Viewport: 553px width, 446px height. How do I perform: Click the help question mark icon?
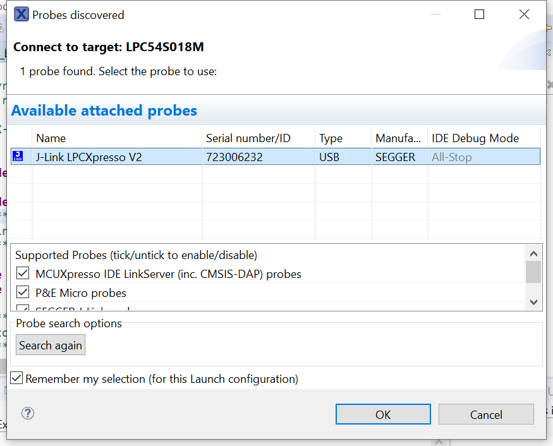click(x=28, y=413)
